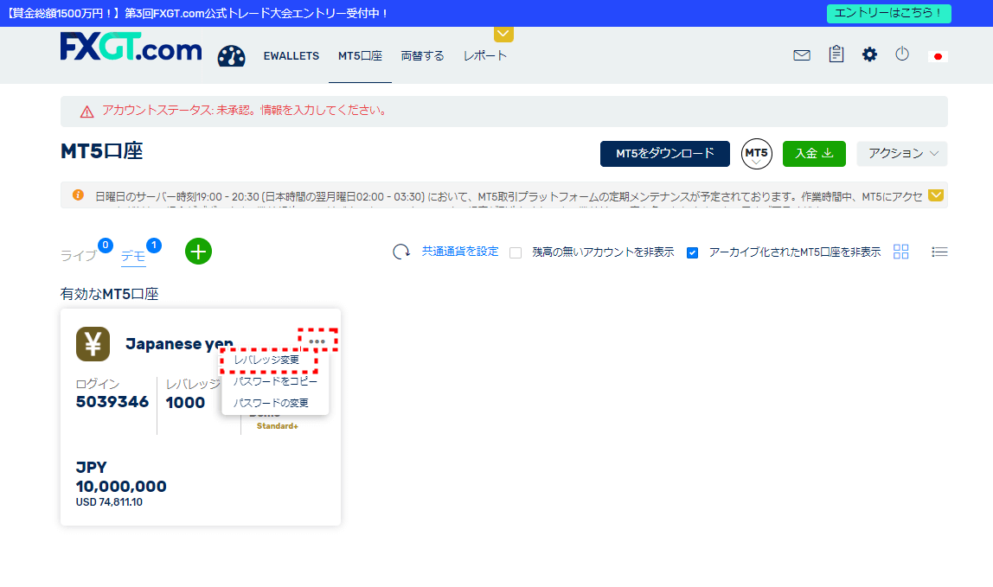The width and height of the screenshot is (993, 587).
Task: Select the Japan flag language icon
Action: point(938,56)
